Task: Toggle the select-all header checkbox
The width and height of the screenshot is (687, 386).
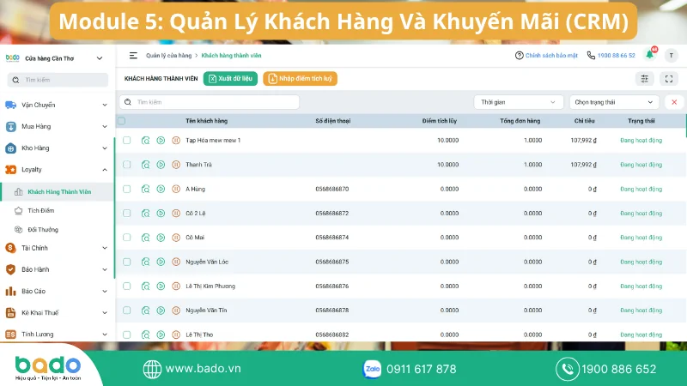Action: click(x=122, y=121)
